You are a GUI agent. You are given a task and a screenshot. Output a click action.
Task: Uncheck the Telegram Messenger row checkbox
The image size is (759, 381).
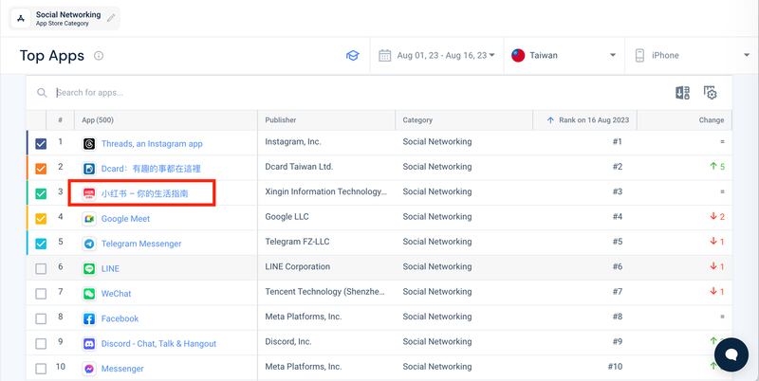click(x=41, y=244)
